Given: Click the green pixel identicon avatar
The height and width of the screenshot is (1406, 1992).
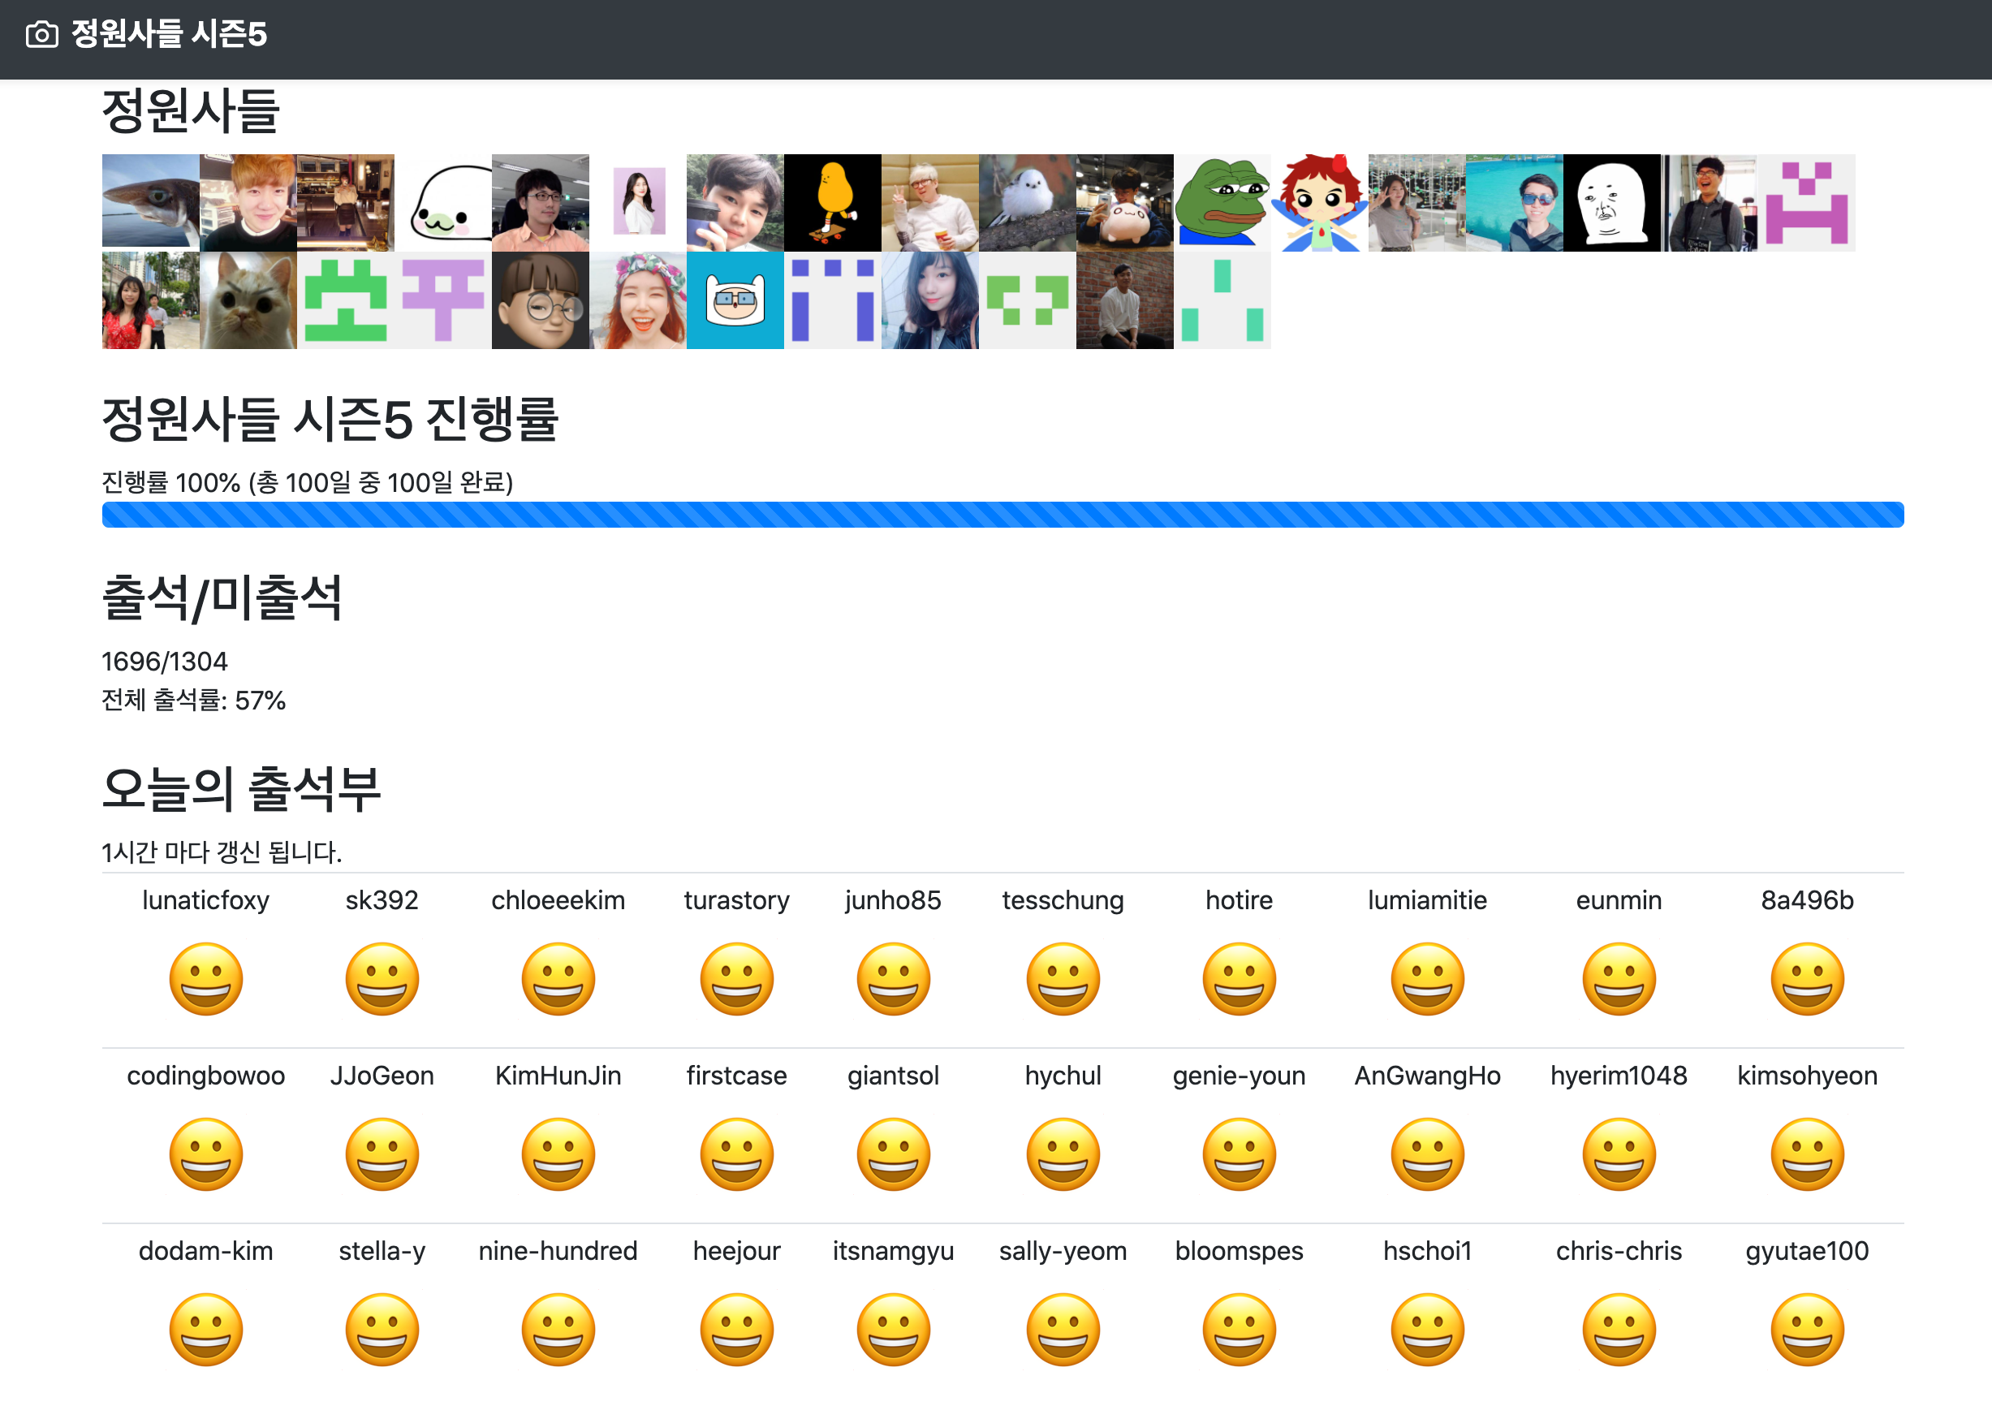Looking at the screenshot, I should pyautogui.click(x=345, y=300).
